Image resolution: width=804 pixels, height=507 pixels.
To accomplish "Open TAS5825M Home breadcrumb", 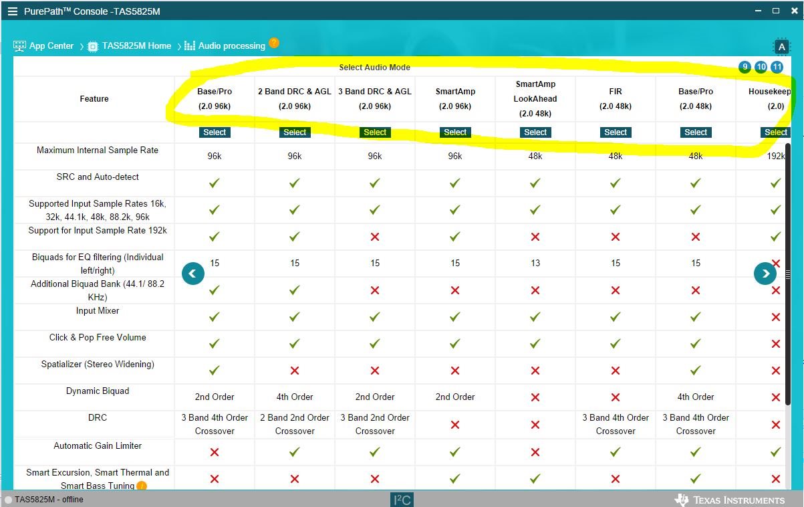I will click(136, 46).
